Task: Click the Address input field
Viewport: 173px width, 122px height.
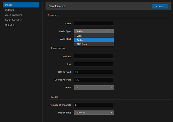Action: [x=94, y=57]
